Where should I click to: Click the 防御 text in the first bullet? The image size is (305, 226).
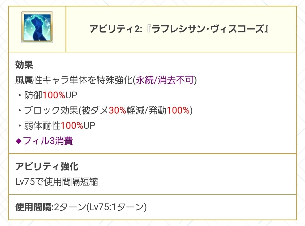pyautogui.click(x=34, y=96)
